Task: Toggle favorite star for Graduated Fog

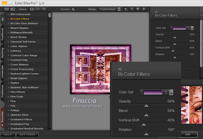Action: [8, 124]
